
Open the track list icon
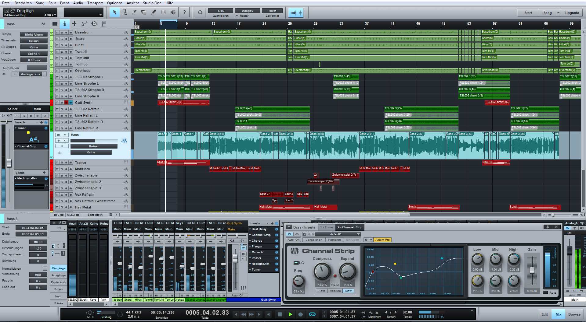click(55, 24)
